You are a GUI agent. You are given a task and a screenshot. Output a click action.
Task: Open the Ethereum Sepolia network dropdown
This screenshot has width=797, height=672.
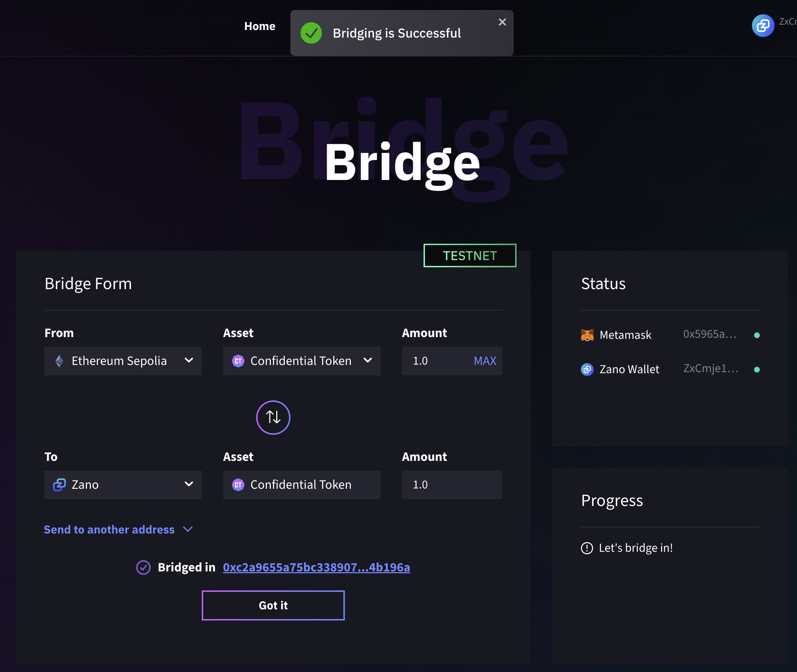pyautogui.click(x=123, y=361)
